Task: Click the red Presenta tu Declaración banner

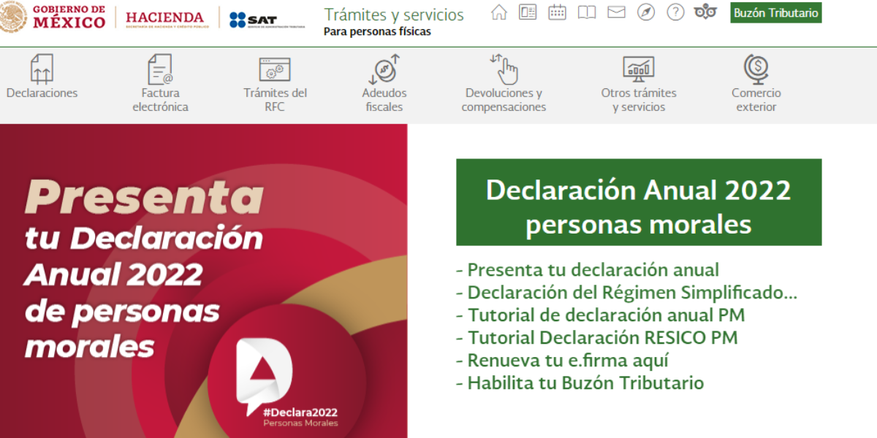Action: click(203, 281)
